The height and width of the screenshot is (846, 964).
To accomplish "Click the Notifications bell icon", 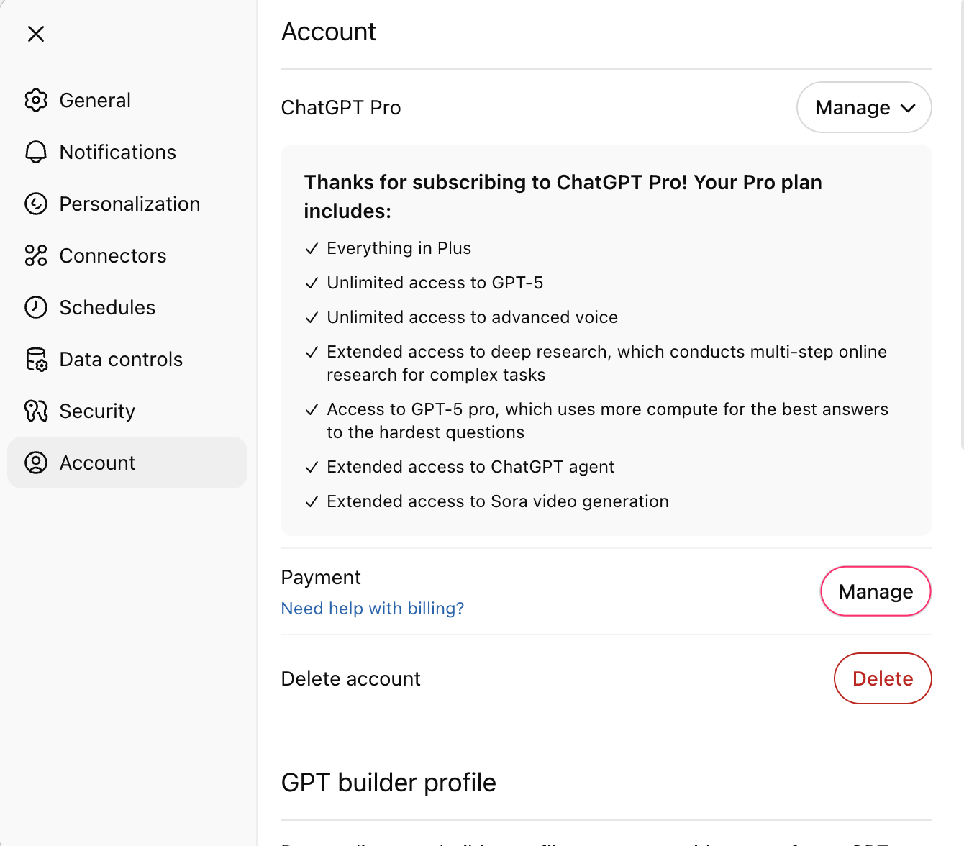I will tap(35, 152).
